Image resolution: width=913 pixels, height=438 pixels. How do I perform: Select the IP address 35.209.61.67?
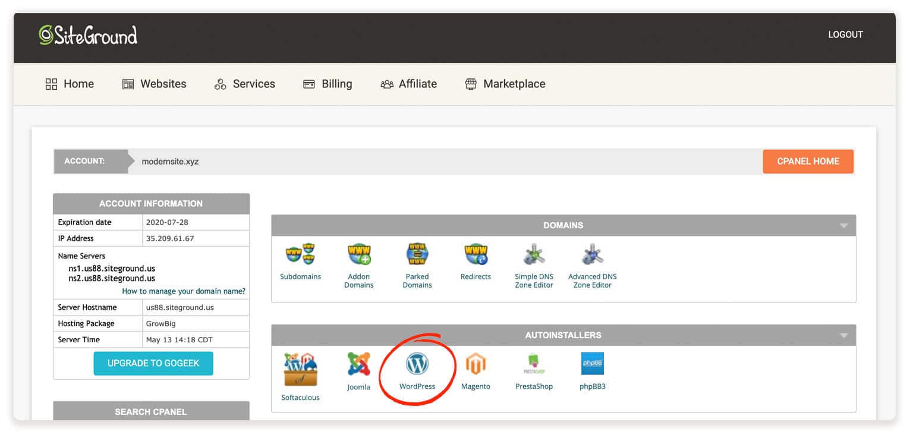tap(170, 238)
